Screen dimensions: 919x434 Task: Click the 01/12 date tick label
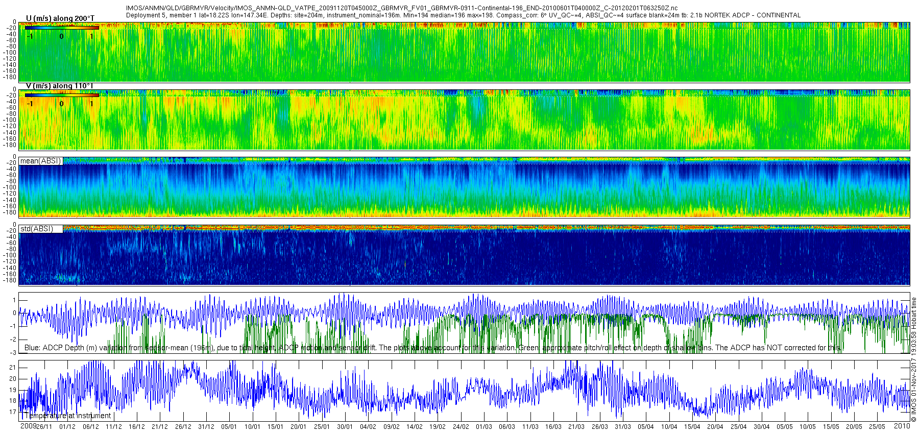tap(67, 427)
